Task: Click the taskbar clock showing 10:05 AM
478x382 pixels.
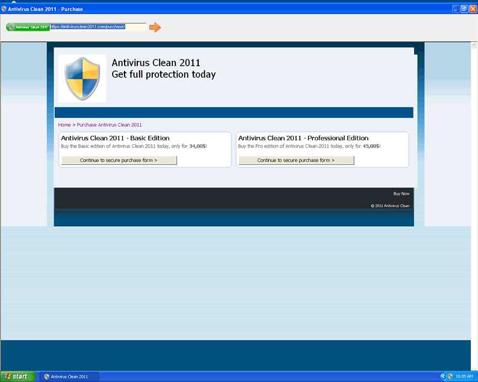Action: click(464, 377)
